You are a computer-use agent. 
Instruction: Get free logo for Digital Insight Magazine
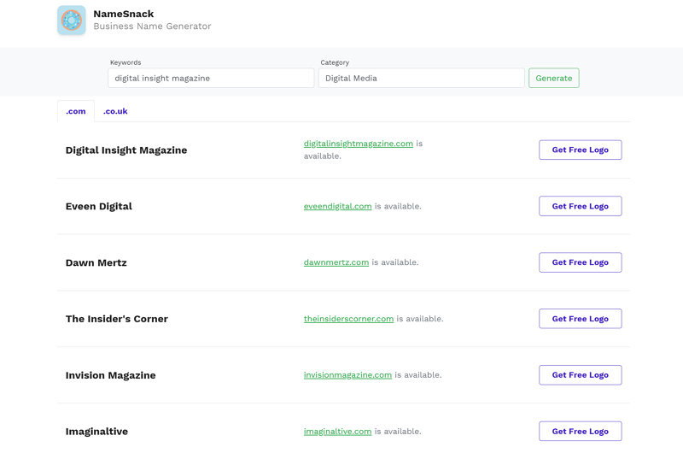click(580, 150)
